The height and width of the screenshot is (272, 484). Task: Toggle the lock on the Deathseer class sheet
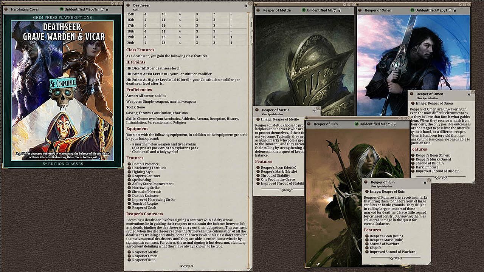pos(246,5)
